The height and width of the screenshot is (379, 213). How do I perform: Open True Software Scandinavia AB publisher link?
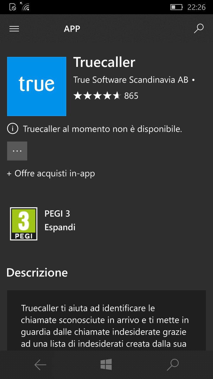click(131, 80)
